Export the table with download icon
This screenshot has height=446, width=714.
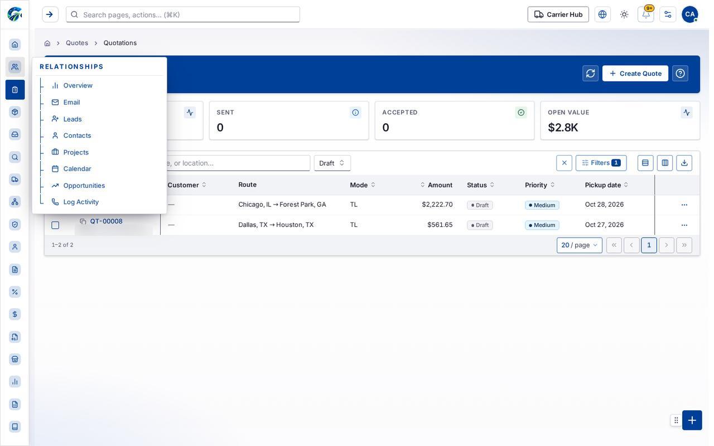(x=684, y=163)
